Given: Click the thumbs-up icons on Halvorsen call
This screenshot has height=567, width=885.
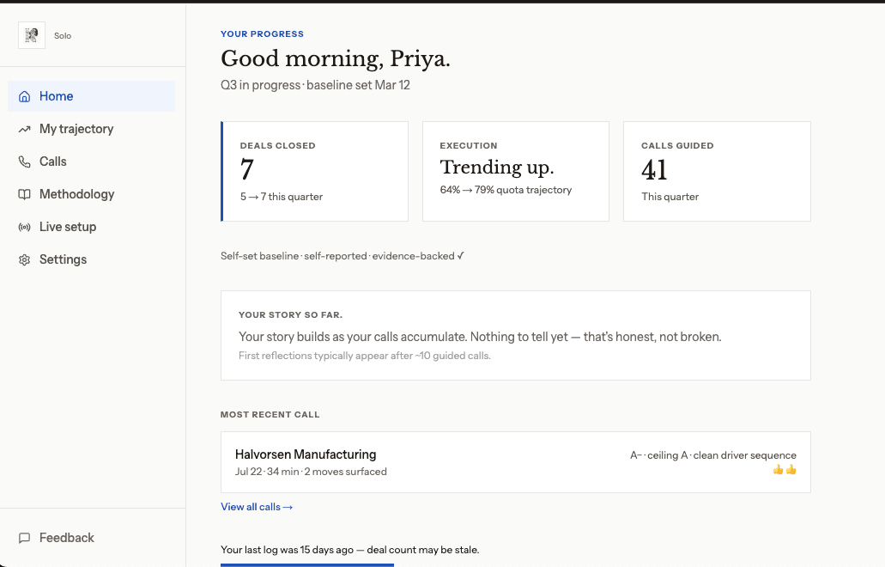Looking at the screenshot, I should coord(785,470).
